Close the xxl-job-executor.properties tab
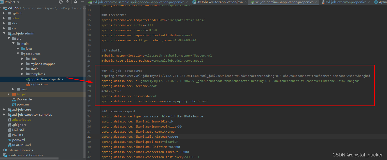The height and width of the screenshot is (160, 387). (369, 2)
